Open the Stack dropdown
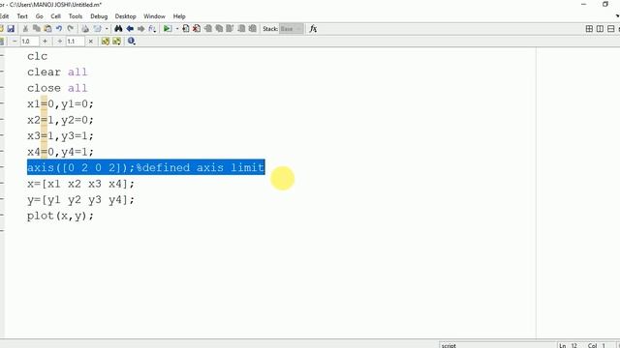This screenshot has width=620, height=348. [291, 29]
